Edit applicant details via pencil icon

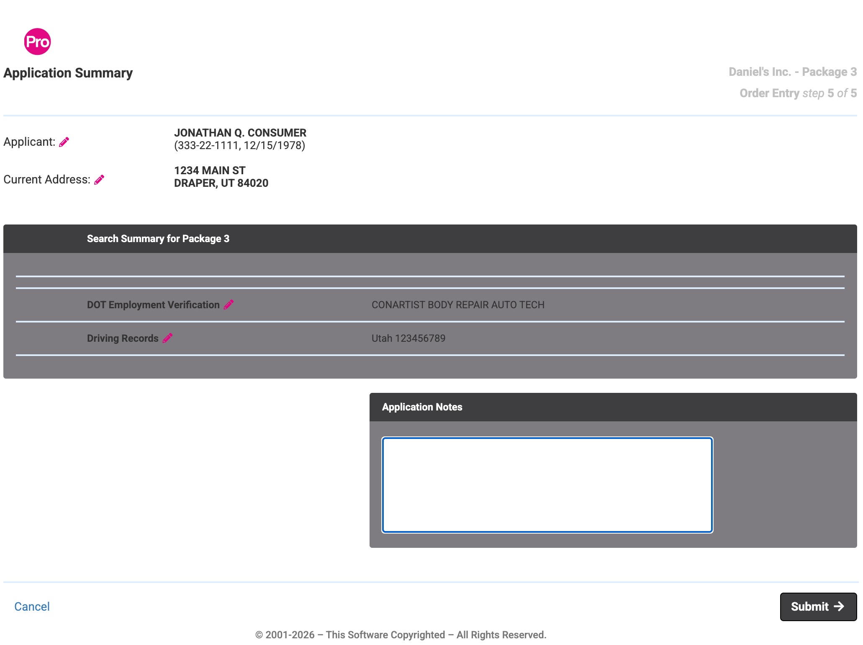point(64,142)
